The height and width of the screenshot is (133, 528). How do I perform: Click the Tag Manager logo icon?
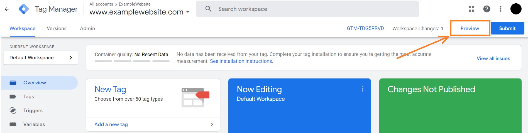pos(24,9)
